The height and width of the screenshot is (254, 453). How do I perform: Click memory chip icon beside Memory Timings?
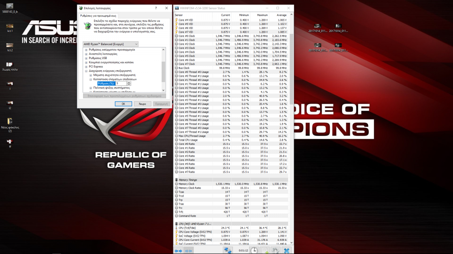pyautogui.click(x=176, y=180)
